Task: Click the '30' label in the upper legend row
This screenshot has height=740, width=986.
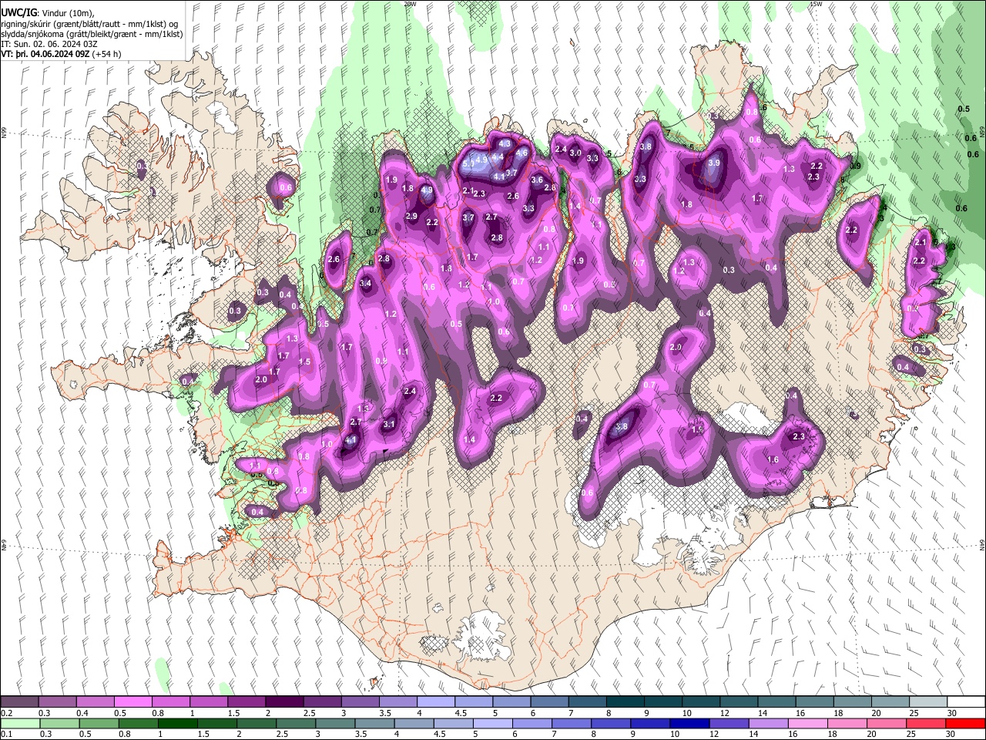Action: tap(952, 713)
